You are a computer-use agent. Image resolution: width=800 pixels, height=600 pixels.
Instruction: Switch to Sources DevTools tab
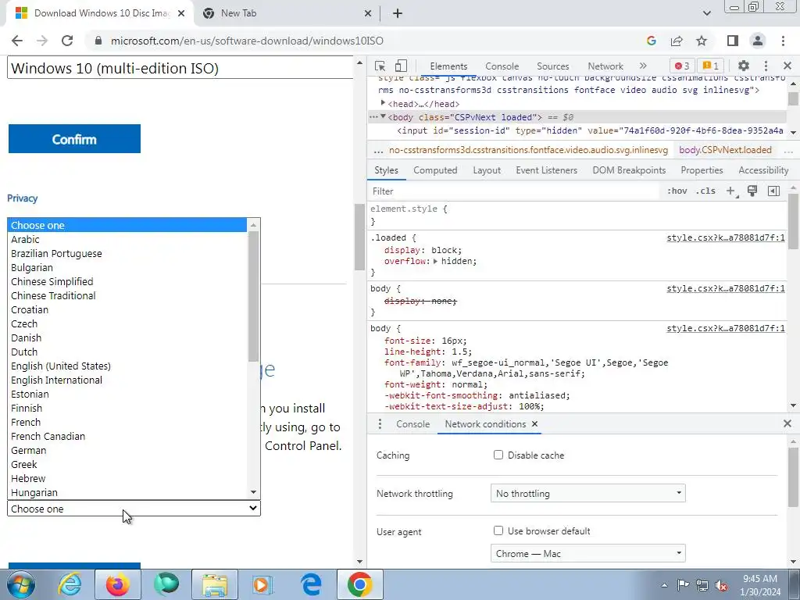(x=552, y=66)
